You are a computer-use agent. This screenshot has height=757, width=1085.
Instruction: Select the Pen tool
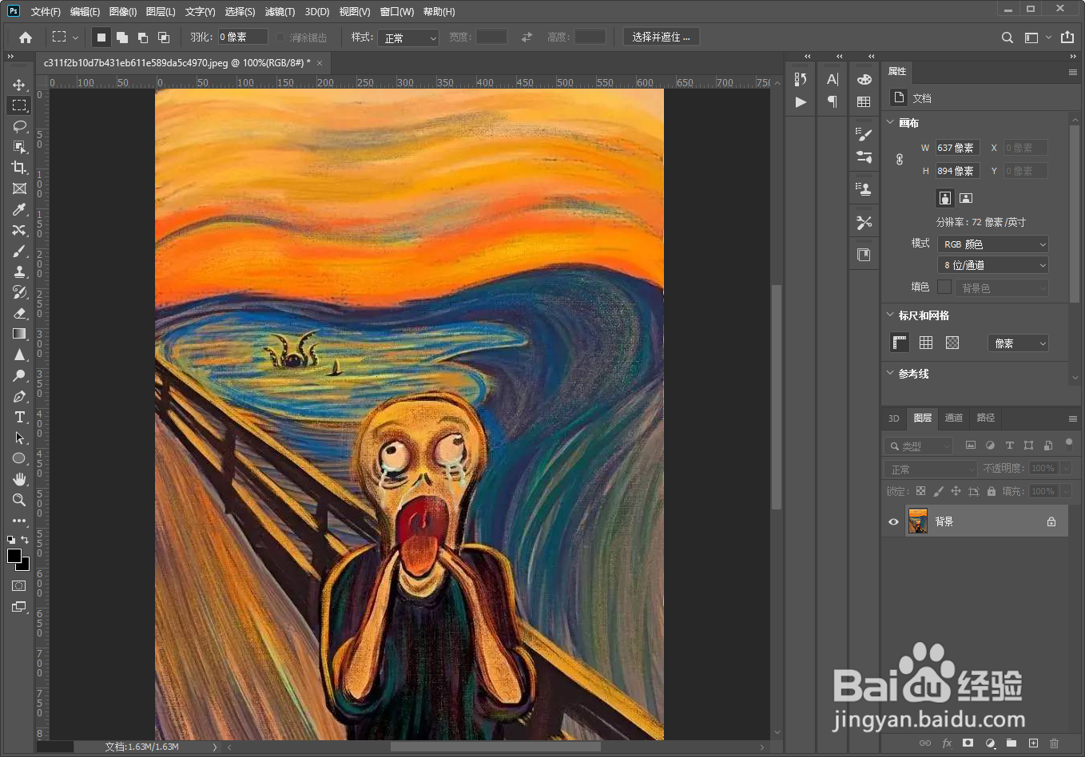pyautogui.click(x=19, y=396)
